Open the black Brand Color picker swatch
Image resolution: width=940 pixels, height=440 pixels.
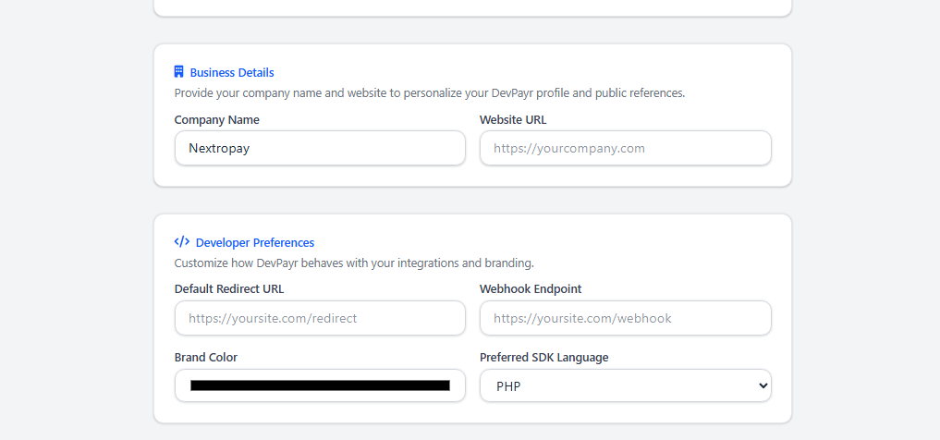pyautogui.click(x=320, y=385)
